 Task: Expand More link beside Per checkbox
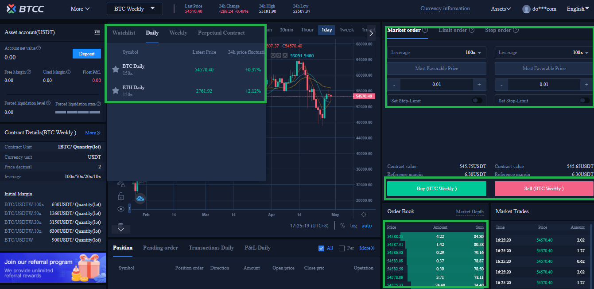pyautogui.click(x=367, y=248)
